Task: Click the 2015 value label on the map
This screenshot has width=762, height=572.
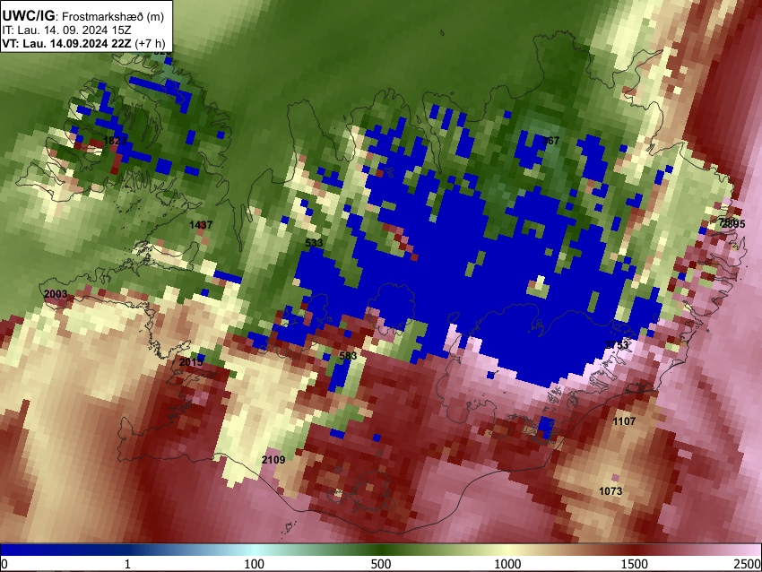Action: pyautogui.click(x=191, y=362)
